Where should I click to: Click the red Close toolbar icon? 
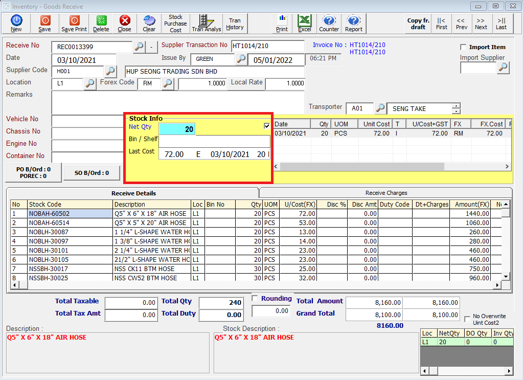click(124, 24)
